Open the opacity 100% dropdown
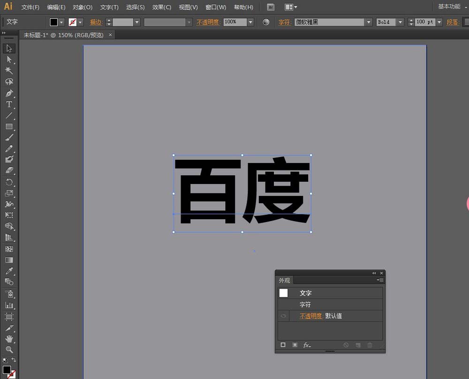This screenshot has height=379, width=469. click(x=250, y=22)
